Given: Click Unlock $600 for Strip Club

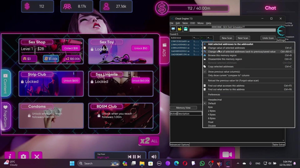Looking at the screenshot, I should (x=71, y=81).
